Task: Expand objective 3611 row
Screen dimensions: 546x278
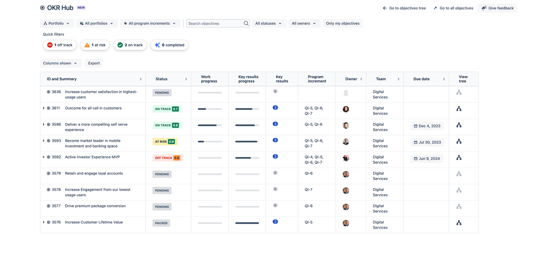Action: (44, 108)
